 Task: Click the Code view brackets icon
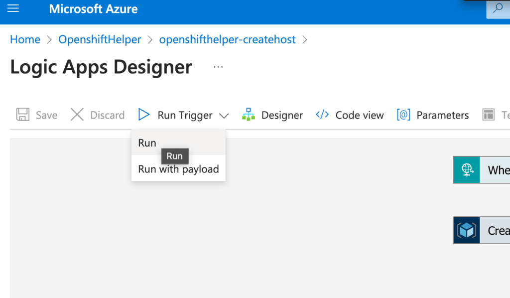[322, 115]
